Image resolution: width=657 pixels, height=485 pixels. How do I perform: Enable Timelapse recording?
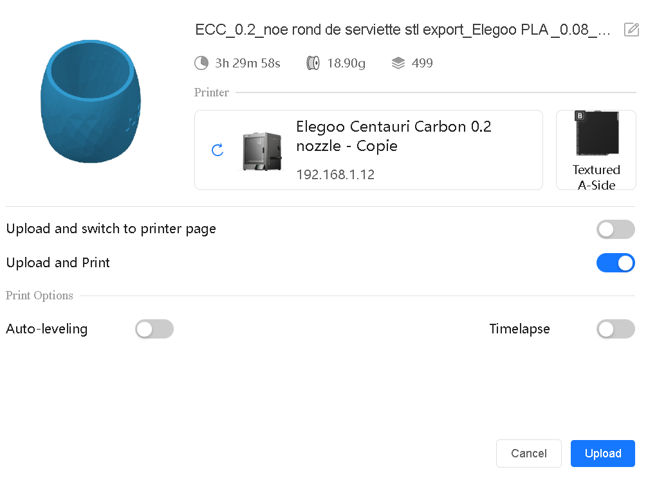tap(615, 330)
